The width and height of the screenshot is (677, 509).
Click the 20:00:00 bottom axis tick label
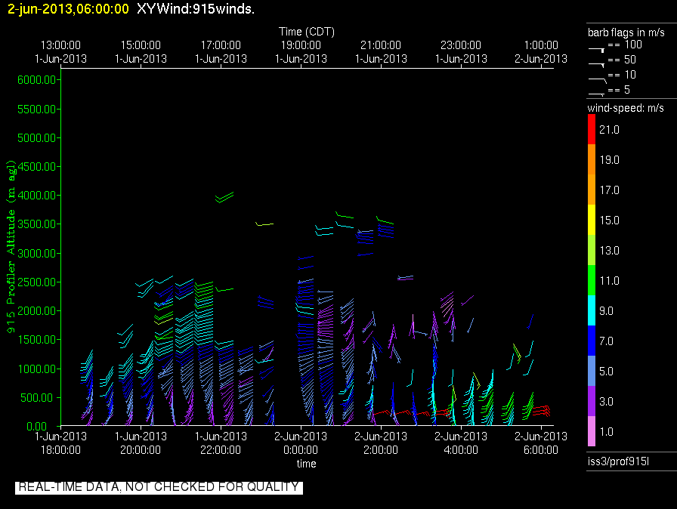click(x=141, y=450)
